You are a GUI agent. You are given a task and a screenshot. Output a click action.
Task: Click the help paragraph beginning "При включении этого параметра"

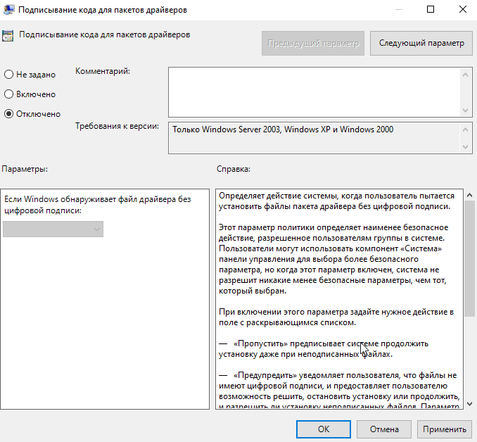pos(336,317)
